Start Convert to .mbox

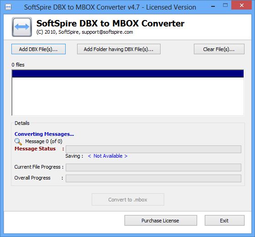click(x=128, y=200)
